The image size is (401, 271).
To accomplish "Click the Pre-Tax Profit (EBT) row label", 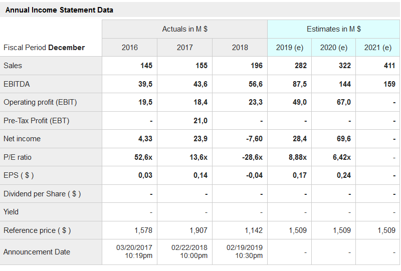I will pos(36,121).
